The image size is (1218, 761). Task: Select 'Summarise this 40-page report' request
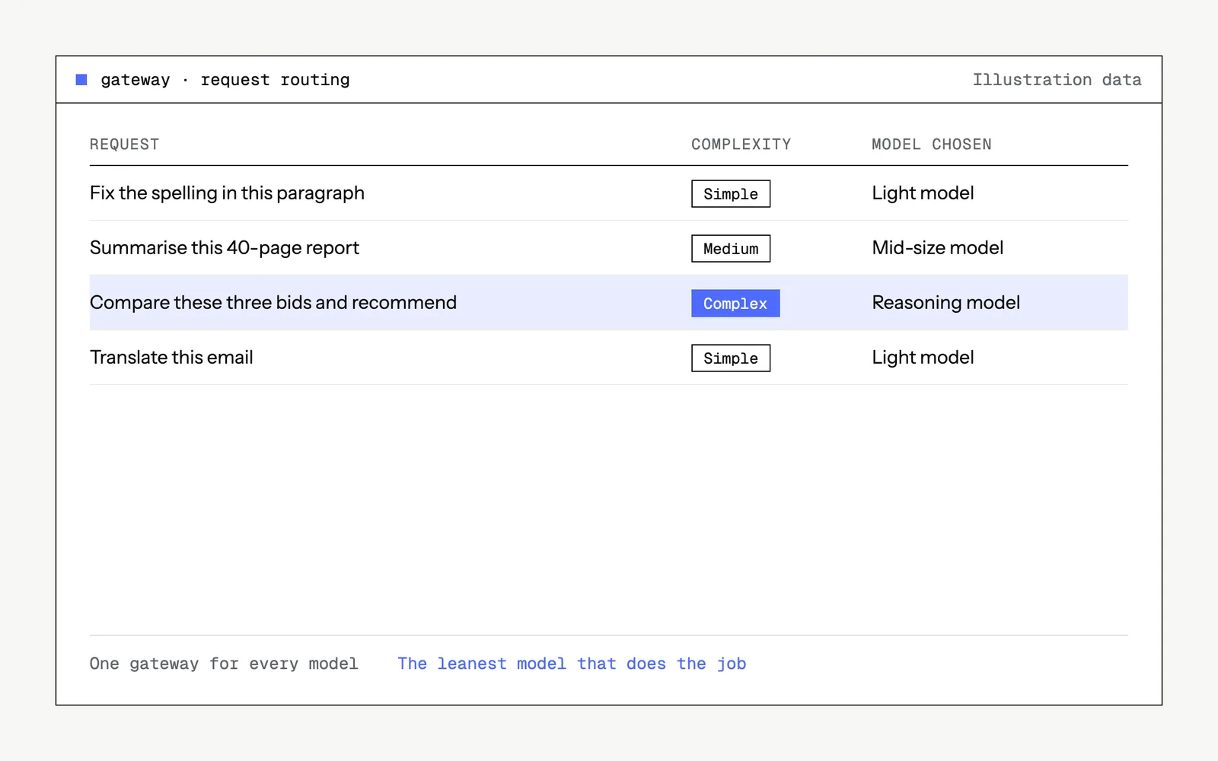pos(225,248)
